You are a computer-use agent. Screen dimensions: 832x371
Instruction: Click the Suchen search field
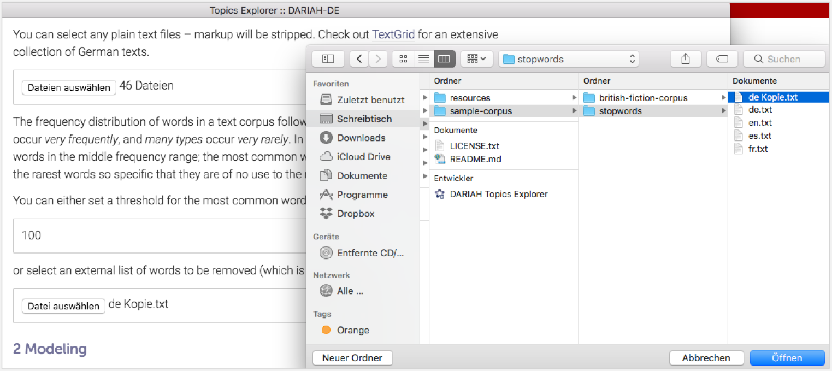[x=784, y=59]
